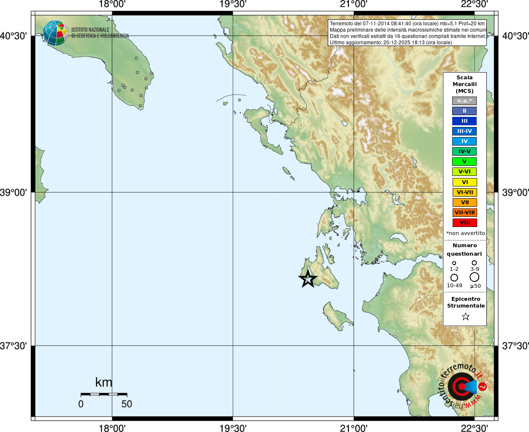Select the light blue IV intensity swatch
Viewport: 529px width, 432px height.
pyautogui.click(x=464, y=141)
